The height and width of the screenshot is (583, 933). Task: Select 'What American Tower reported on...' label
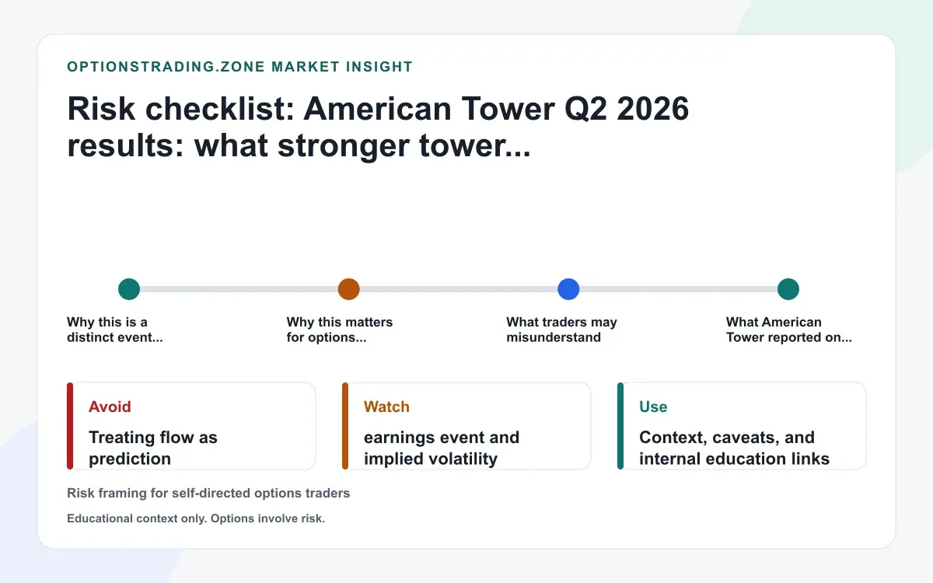789,330
